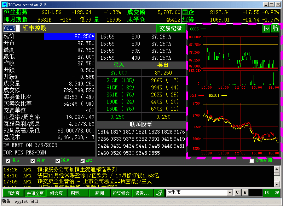Click the TQJava title bar app icon
283x206 pixels.
tap(5, 5)
